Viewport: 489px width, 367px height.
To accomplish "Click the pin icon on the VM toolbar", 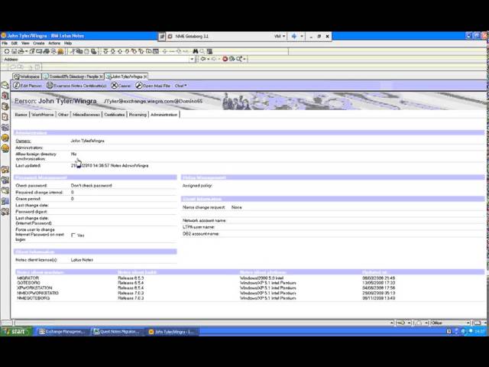I will point(162,36).
